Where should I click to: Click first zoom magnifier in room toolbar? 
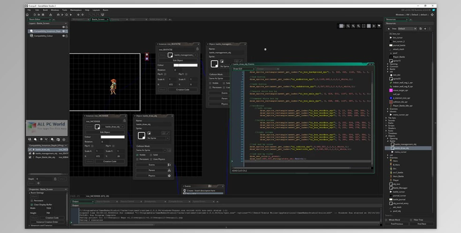(348, 26)
